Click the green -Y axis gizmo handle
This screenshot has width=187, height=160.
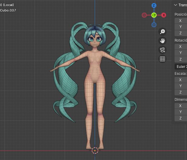pyautogui.click(x=154, y=15)
